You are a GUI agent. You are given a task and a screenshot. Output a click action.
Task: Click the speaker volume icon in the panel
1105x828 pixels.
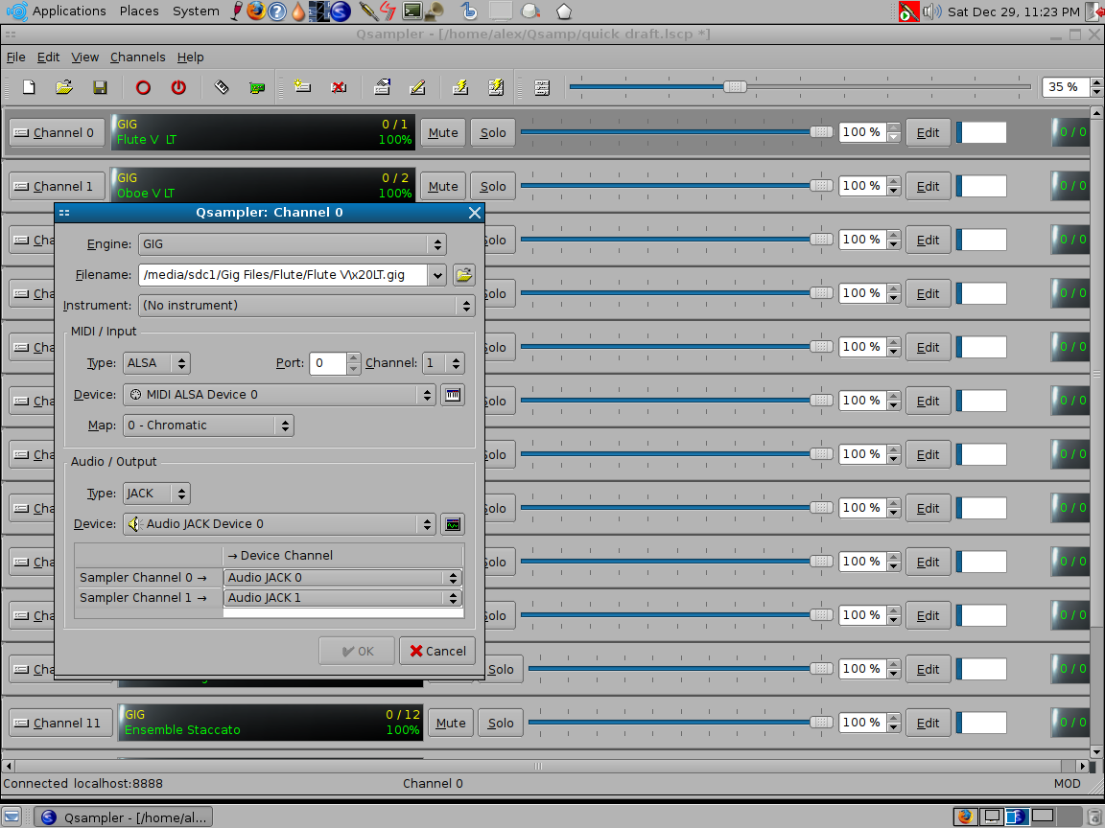[932, 11]
